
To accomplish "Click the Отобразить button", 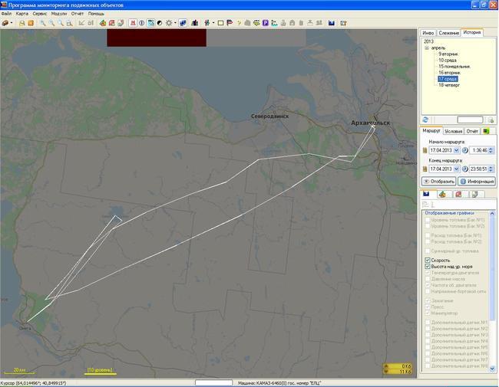I will coord(439,182).
